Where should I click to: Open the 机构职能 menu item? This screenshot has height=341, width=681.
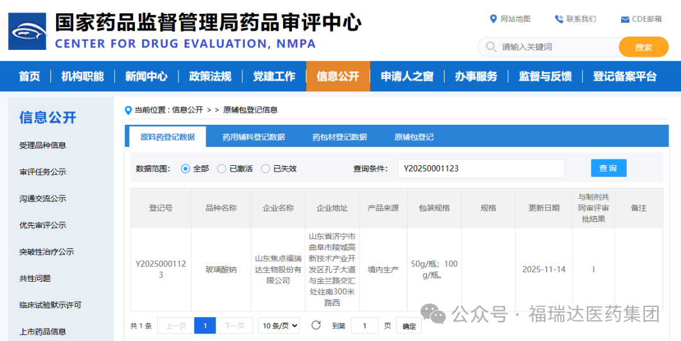click(83, 76)
